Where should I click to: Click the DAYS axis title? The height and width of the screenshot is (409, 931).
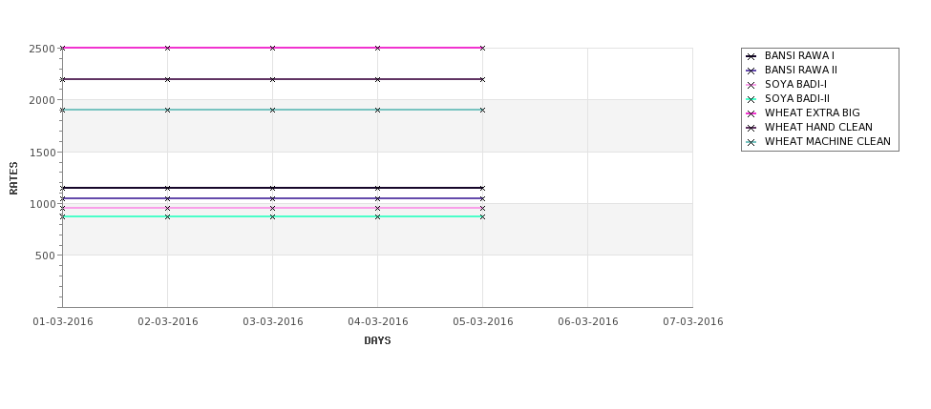click(377, 340)
